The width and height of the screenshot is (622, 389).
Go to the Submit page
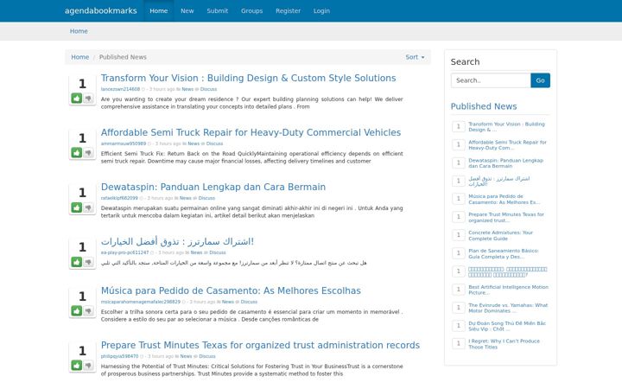tap(218, 10)
